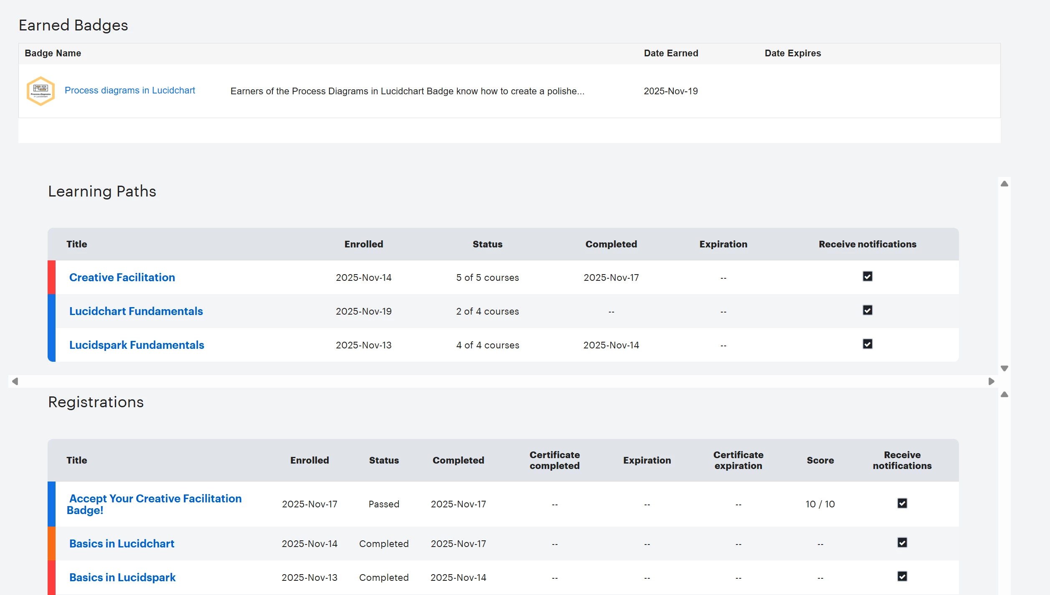Uncheck notifications for Creative Facilitation path
Screen dimensions: 1050x595
coord(867,277)
